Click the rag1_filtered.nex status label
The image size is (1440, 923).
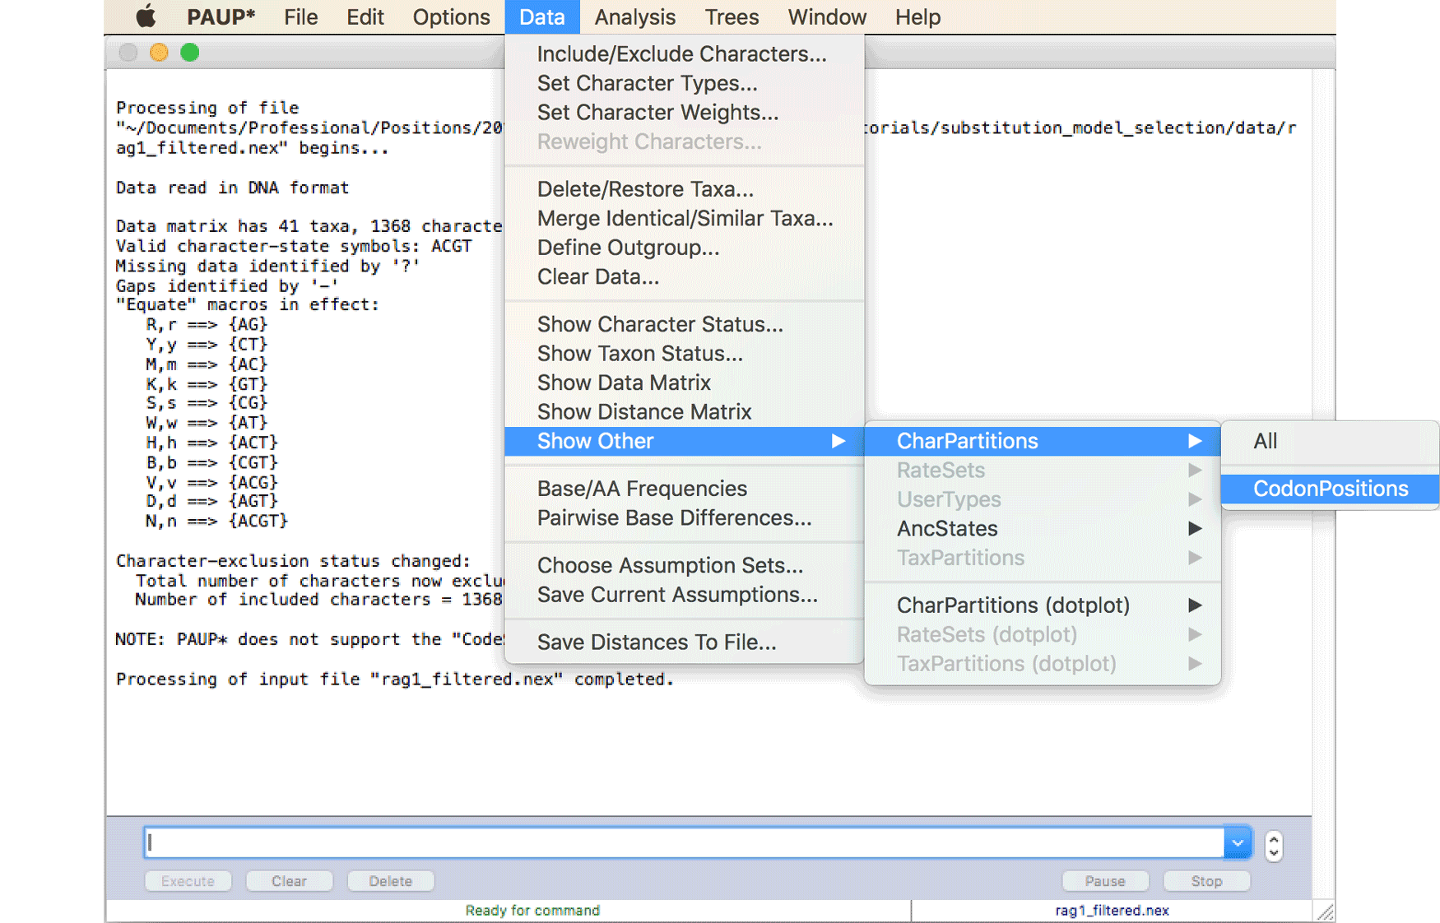tap(1112, 910)
